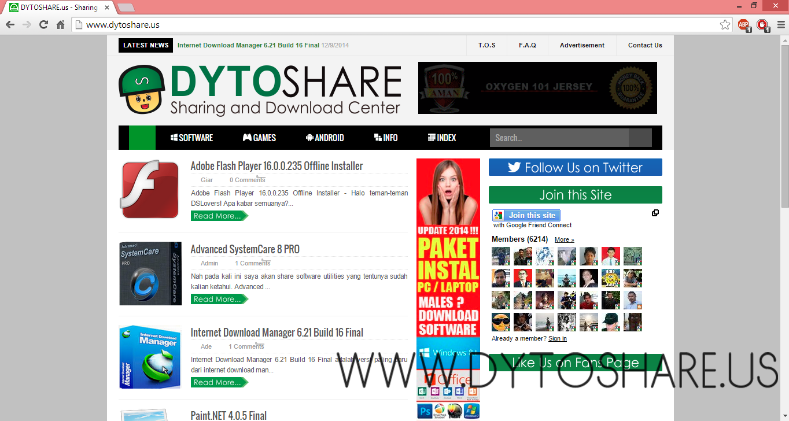Image resolution: width=789 pixels, height=421 pixels.
Task: Open the red extension icon beside ABP
Action: (763, 25)
